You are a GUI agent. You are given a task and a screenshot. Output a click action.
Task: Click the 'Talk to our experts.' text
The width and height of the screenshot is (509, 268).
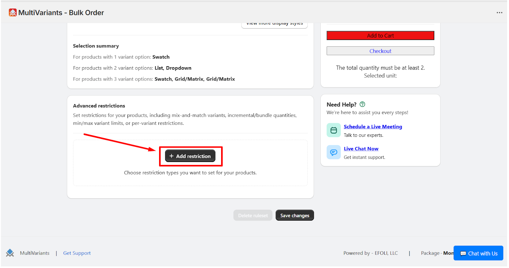[364, 135]
